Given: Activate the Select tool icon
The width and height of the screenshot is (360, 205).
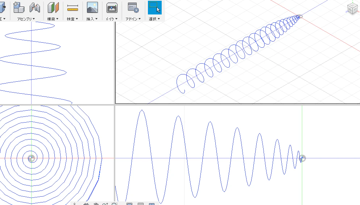Looking at the screenshot, I should pos(155,8).
